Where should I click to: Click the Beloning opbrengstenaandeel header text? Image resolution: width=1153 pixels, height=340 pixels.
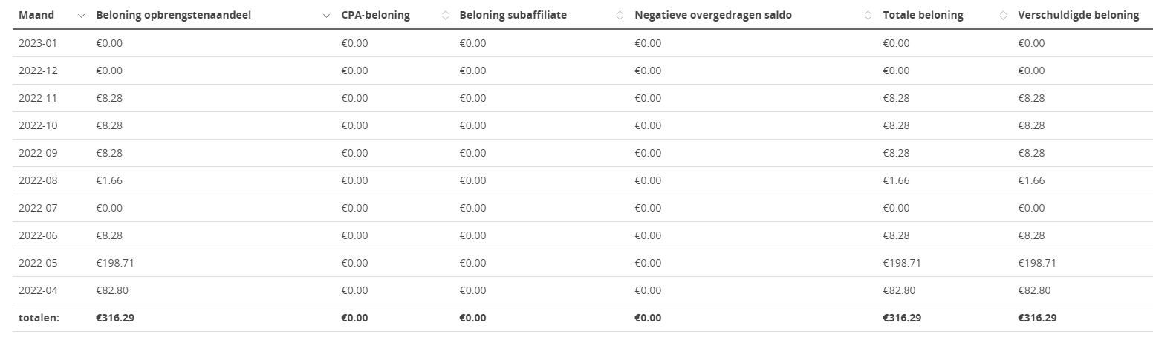tap(178, 16)
